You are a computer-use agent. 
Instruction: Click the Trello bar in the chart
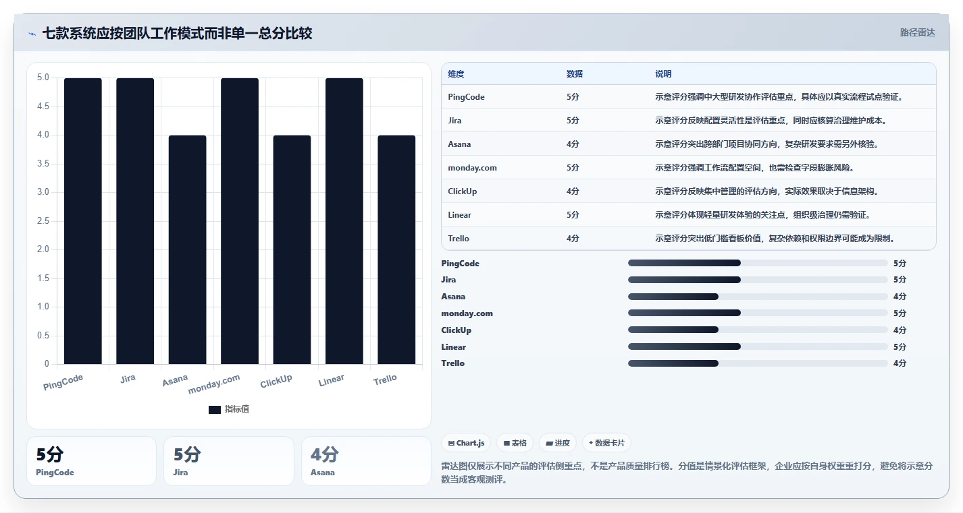(396, 249)
